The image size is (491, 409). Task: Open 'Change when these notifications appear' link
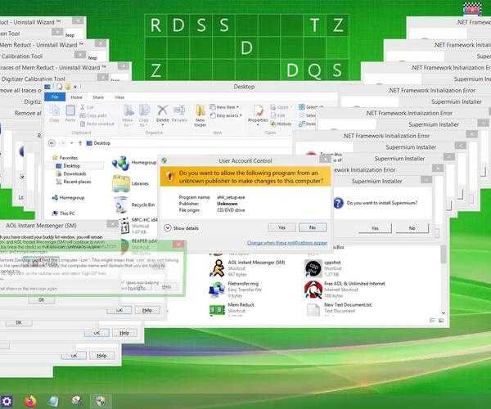pyautogui.click(x=287, y=243)
